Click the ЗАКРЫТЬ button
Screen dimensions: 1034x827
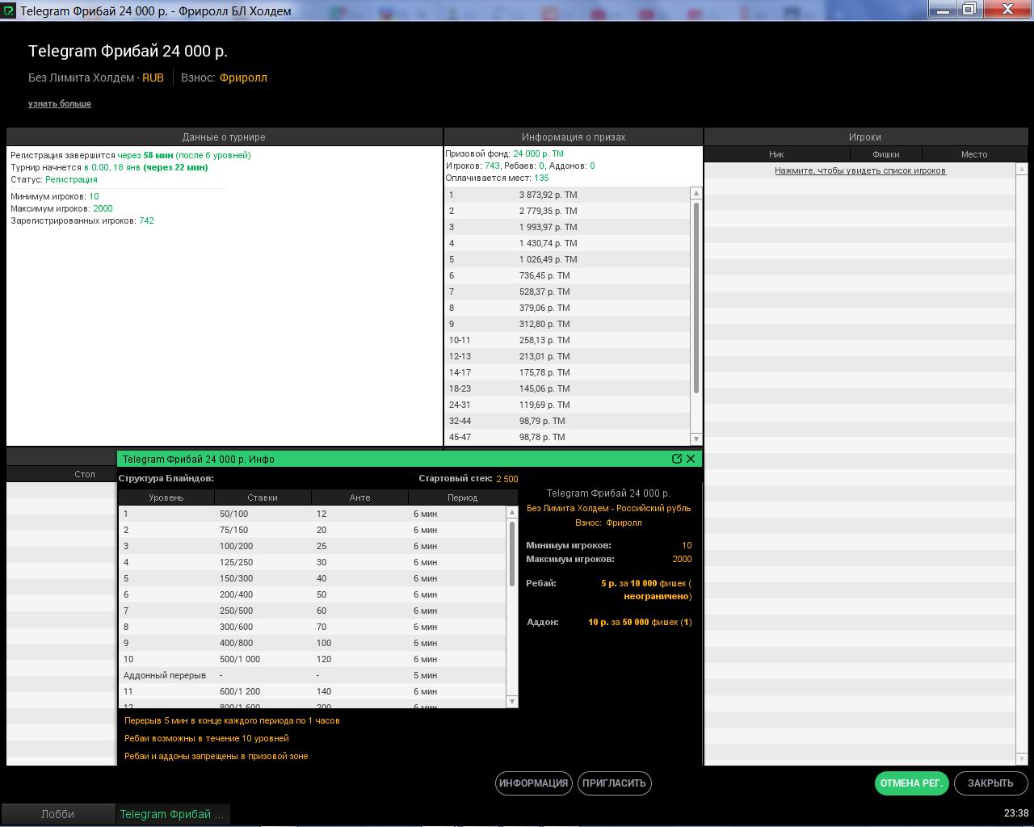click(990, 783)
